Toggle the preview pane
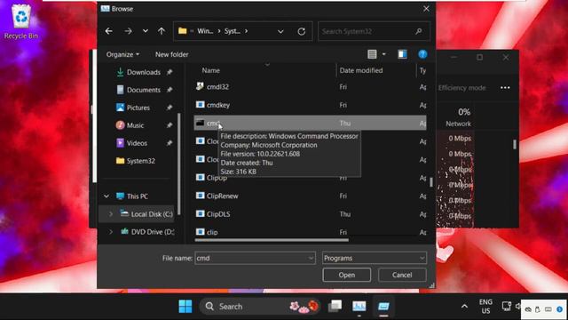Image resolution: width=568 pixels, height=320 pixels. point(402,54)
